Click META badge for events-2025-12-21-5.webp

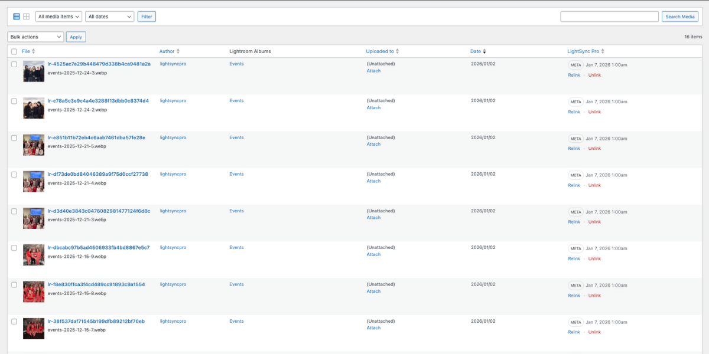click(575, 139)
